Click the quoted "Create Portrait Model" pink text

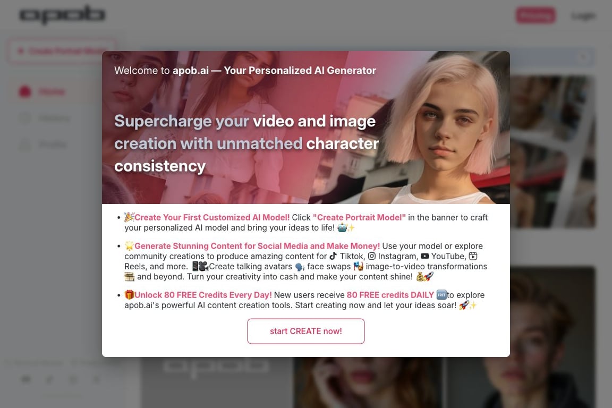[359, 217]
